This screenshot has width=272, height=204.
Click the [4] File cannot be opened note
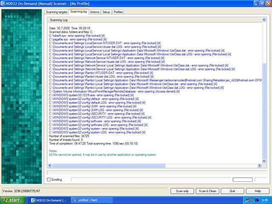103,155
